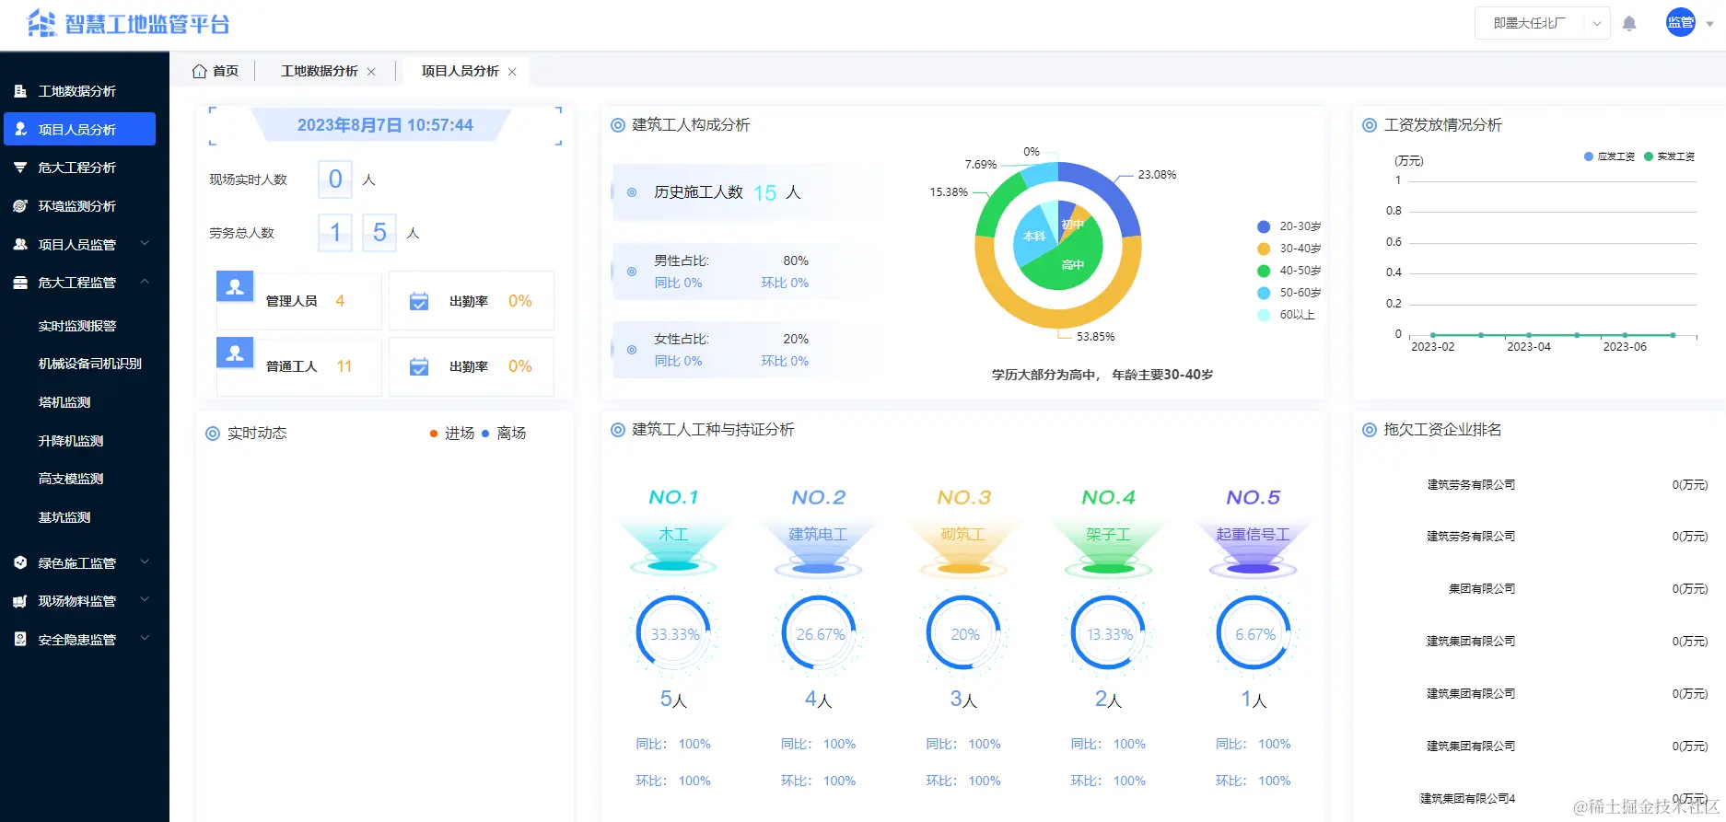The height and width of the screenshot is (822, 1726).
Task: Expand the 项目人员监管 menu chevron
Action: tap(145, 244)
